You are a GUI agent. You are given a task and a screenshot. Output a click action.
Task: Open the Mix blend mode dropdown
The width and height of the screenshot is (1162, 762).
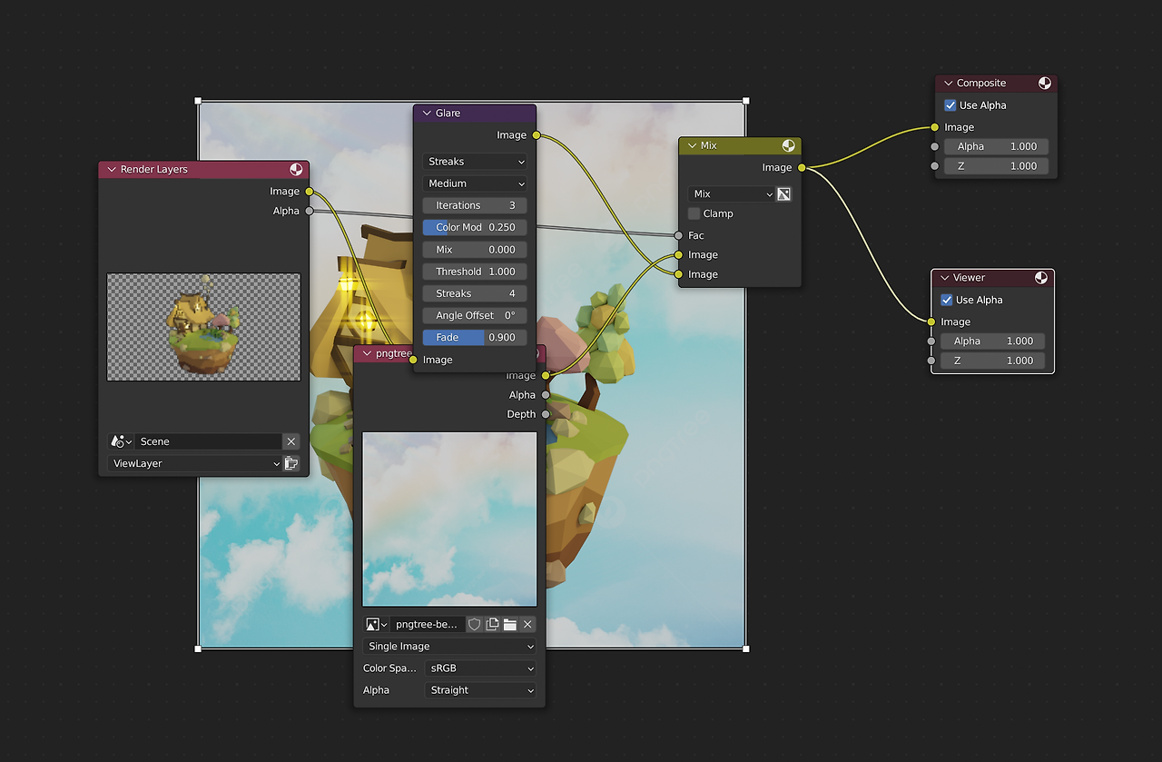coord(731,193)
